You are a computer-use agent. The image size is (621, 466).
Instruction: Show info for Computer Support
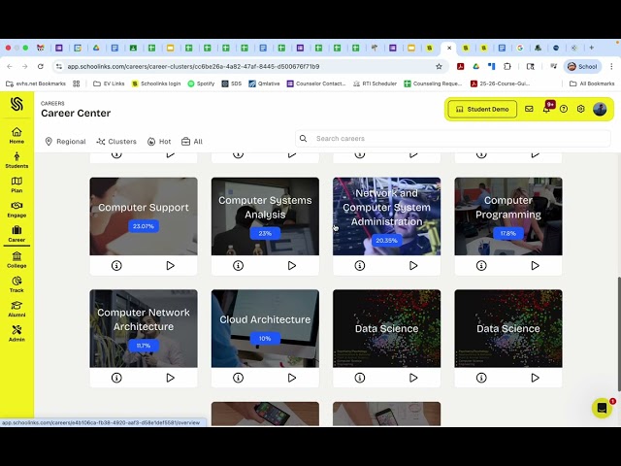pyautogui.click(x=116, y=265)
